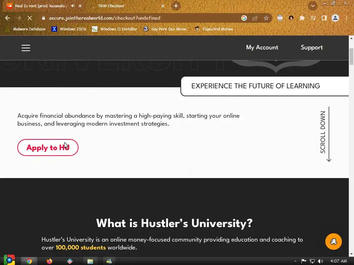
Task: Open My Account page
Action: tap(262, 48)
